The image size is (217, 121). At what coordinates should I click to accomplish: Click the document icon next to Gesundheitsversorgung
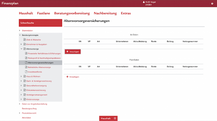pyautogui.click(x=24, y=86)
